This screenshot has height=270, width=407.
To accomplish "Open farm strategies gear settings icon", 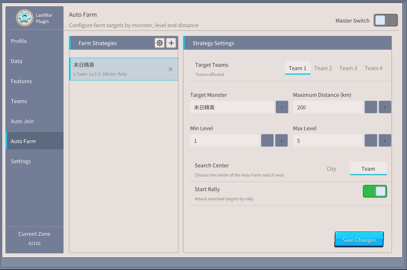I will pos(160,43).
